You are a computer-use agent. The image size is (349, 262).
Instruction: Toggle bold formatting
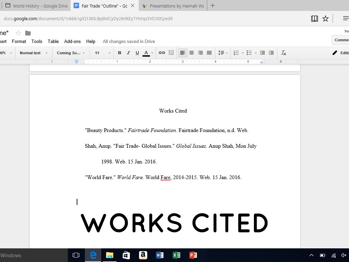120,53
